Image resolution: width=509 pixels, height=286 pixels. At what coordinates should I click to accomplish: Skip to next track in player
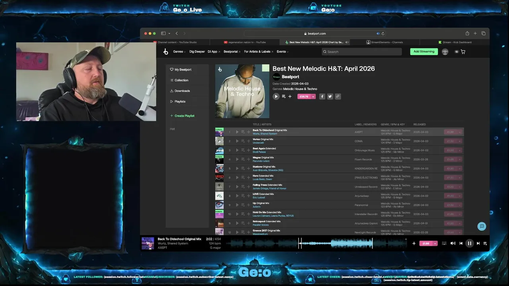pyautogui.click(x=478, y=243)
